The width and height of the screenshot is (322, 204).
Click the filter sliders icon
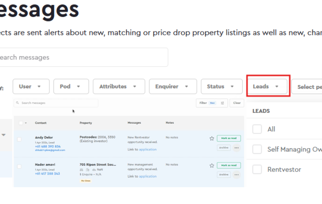click(223, 103)
